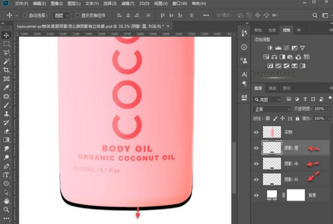Open the History panel icon
This screenshot has height=224, width=333.
click(x=244, y=33)
